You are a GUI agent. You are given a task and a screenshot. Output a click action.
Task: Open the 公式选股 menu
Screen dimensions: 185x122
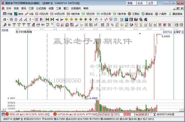coord(41,8)
